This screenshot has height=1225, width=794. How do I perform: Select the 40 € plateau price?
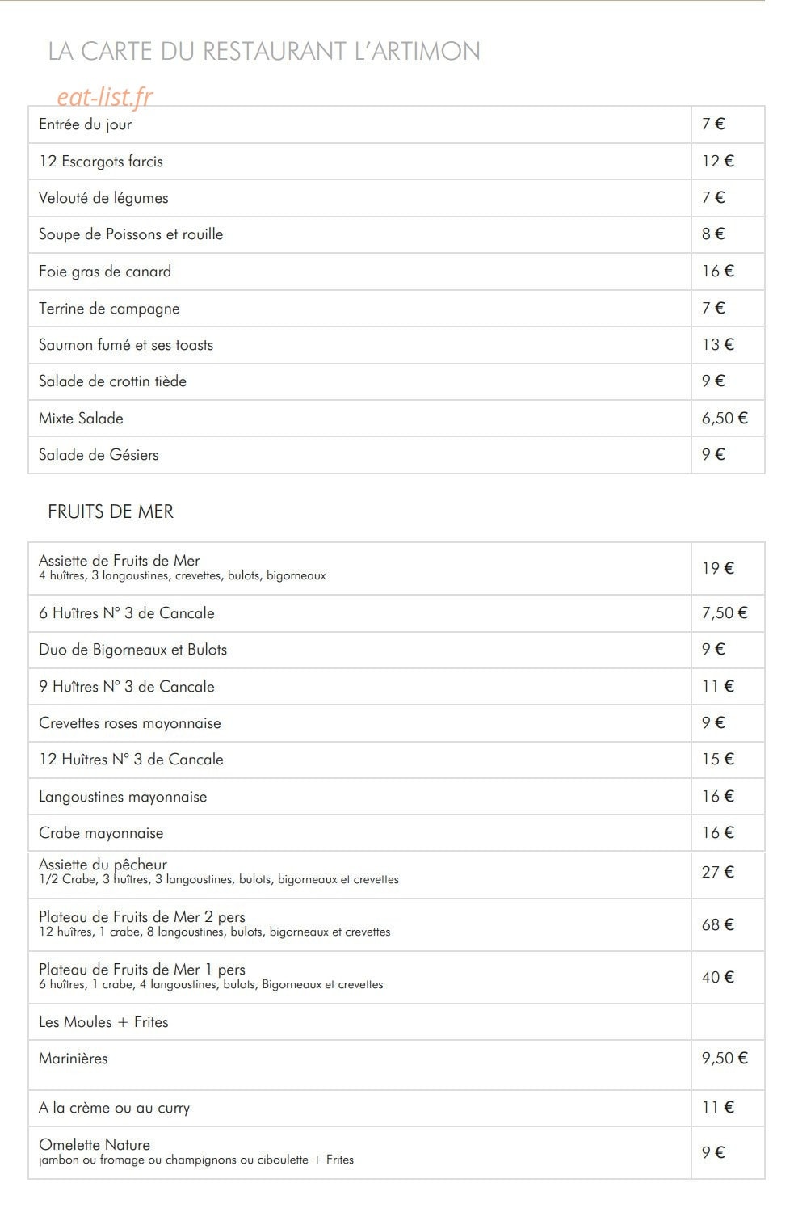pos(718,977)
